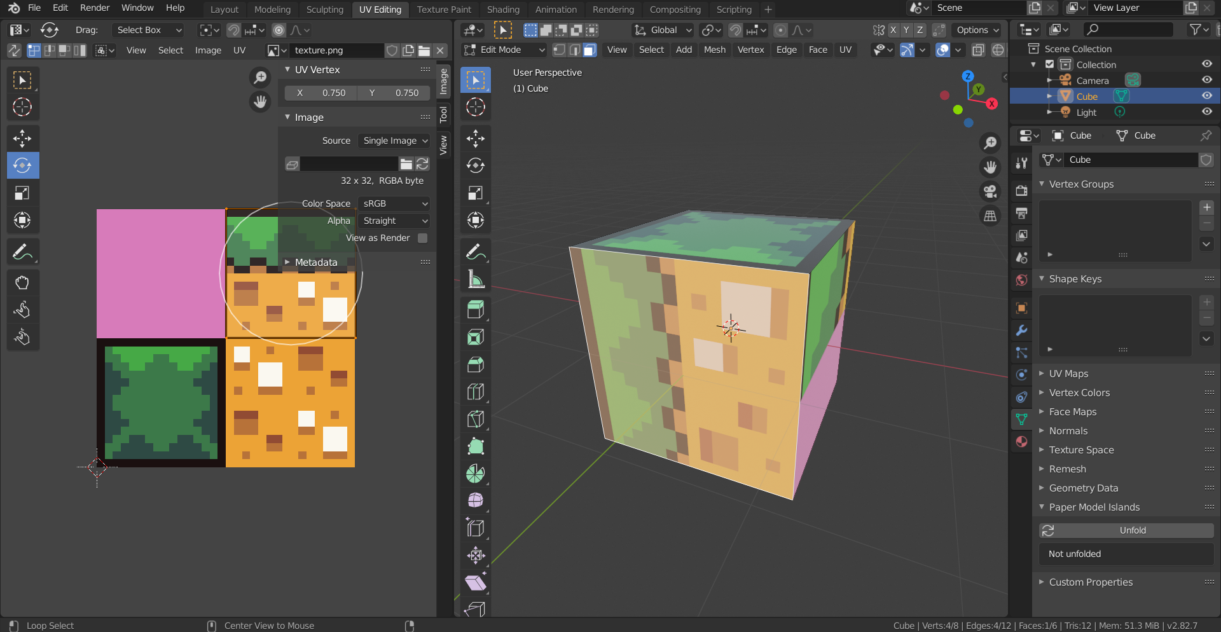Image resolution: width=1221 pixels, height=632 pixels.
Task: Open the Tool sidebar tab in UV editor
Action: tap(443, 114)
